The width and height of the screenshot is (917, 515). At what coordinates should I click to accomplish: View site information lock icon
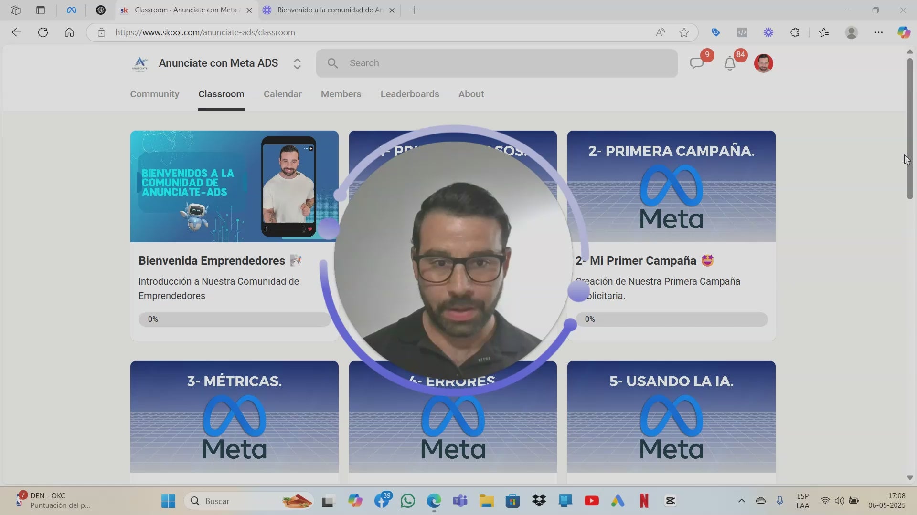101,32
